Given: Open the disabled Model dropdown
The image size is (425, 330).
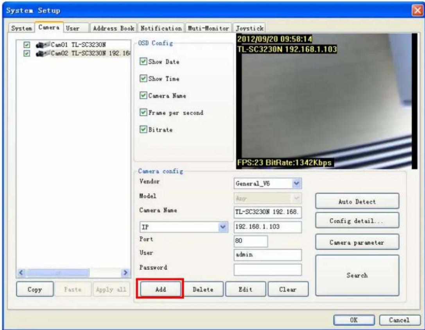Looking at the screenshot, I should 267,198.
